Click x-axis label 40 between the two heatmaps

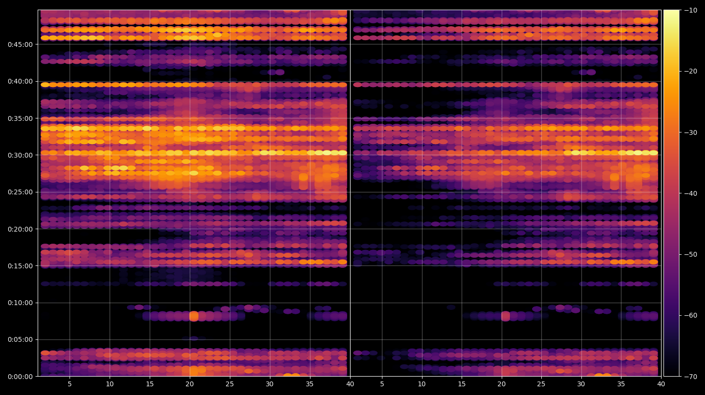350,384
